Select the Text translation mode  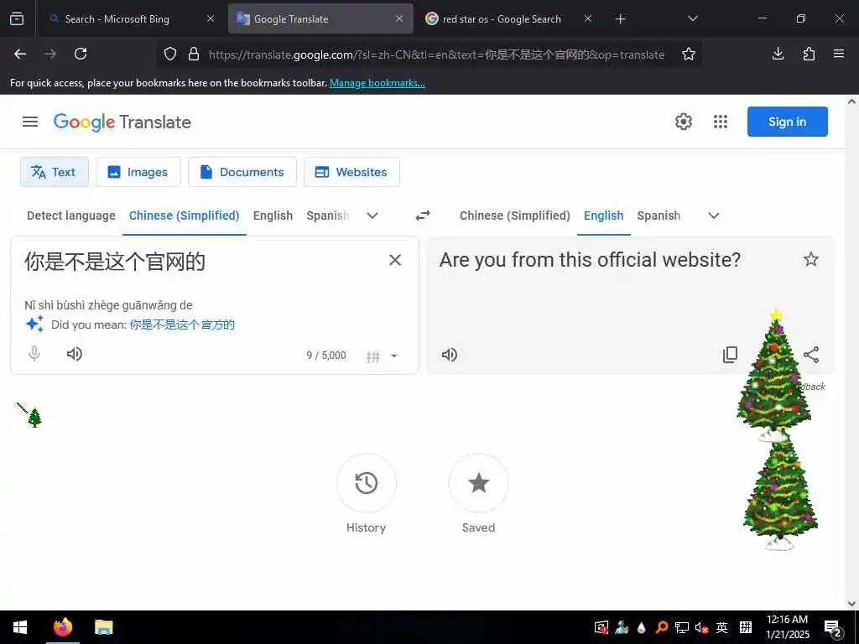click(55, 172)
